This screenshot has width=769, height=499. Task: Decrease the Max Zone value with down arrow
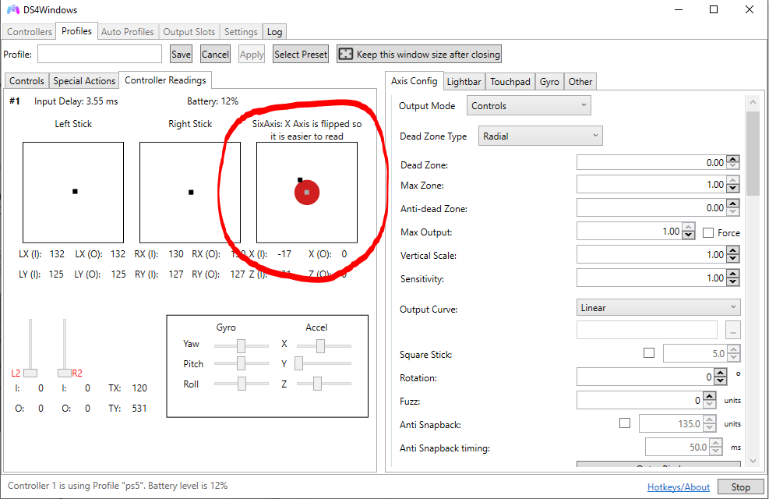pyautogui.click(x=733, y=189)
